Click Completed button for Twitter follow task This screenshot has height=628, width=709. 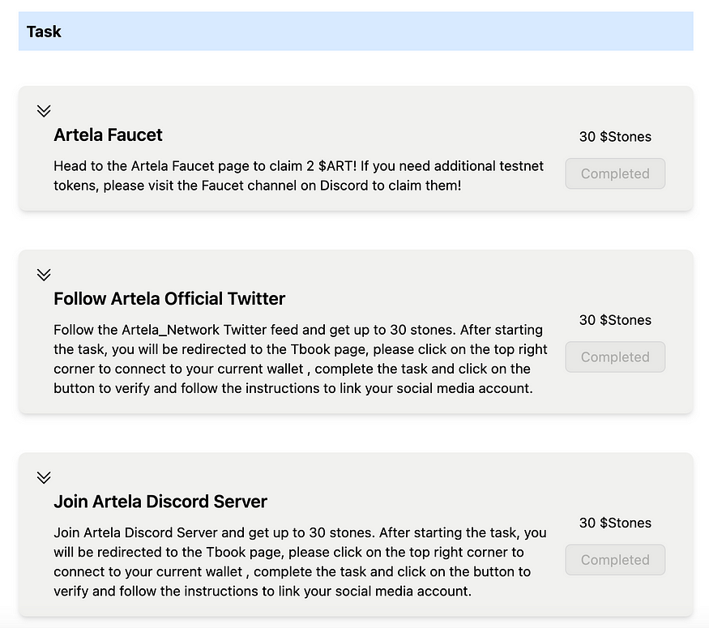click(615, 357)
